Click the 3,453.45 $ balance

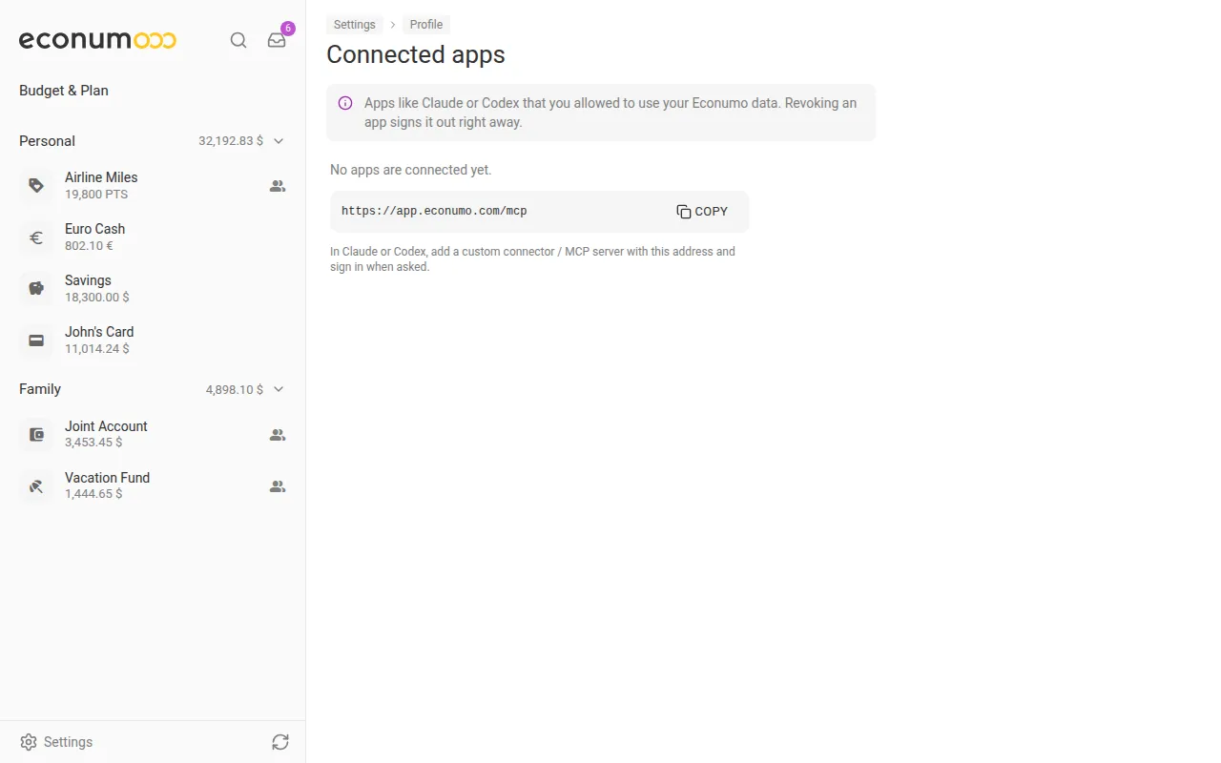coord(93,443)
